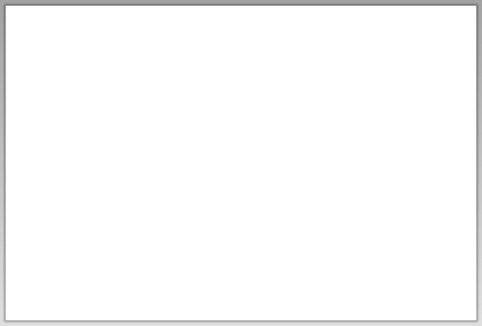Select the bottom-left corner of the white page
Screen dimensions: 482x326
pyautogui.click(x=6, y=320)
